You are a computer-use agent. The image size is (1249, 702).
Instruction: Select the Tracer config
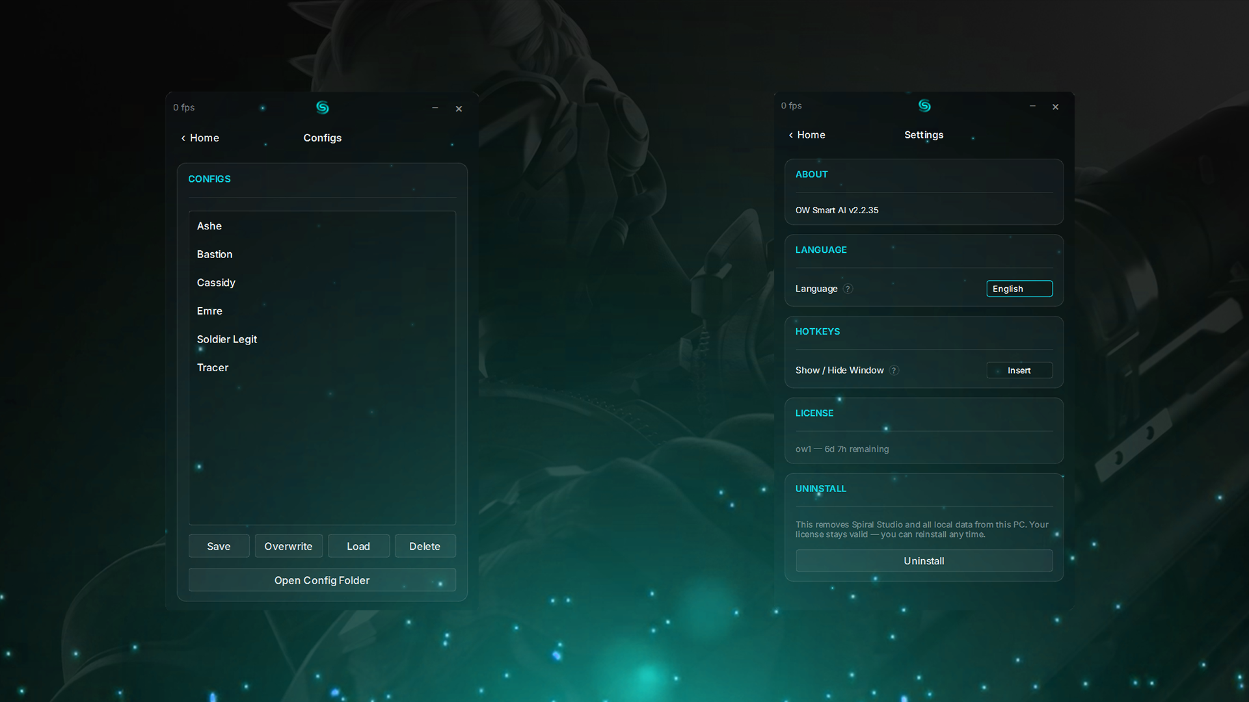[x=322, y=367]
